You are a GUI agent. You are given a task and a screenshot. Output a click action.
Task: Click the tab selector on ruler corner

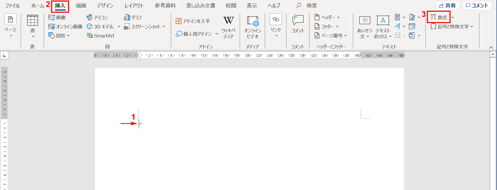click(4, 55)
